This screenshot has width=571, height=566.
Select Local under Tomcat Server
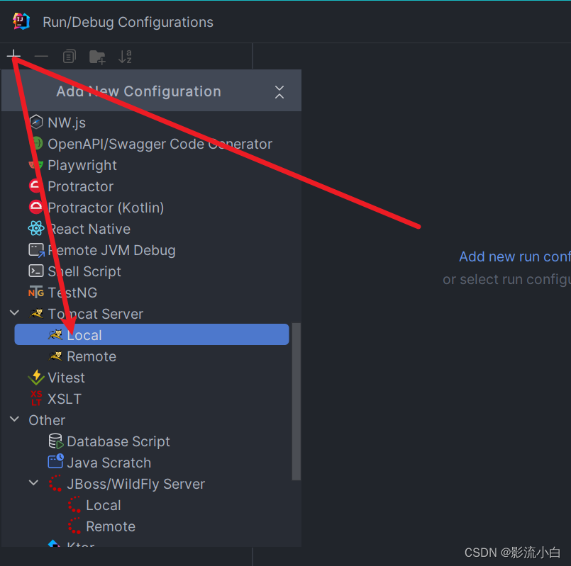pyautogui.click(x=85, y=334)
